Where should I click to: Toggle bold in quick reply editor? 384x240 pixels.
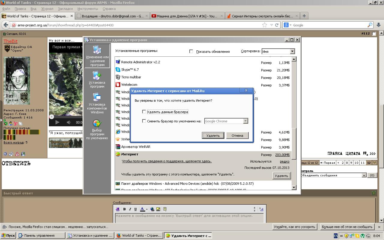[x=124, y=209]
